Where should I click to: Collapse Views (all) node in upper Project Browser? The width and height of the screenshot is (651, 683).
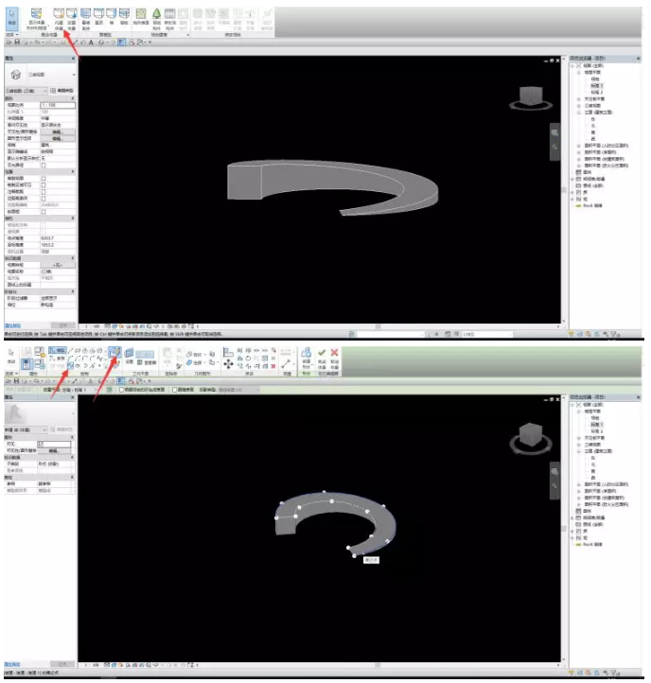tap(572, 66)
